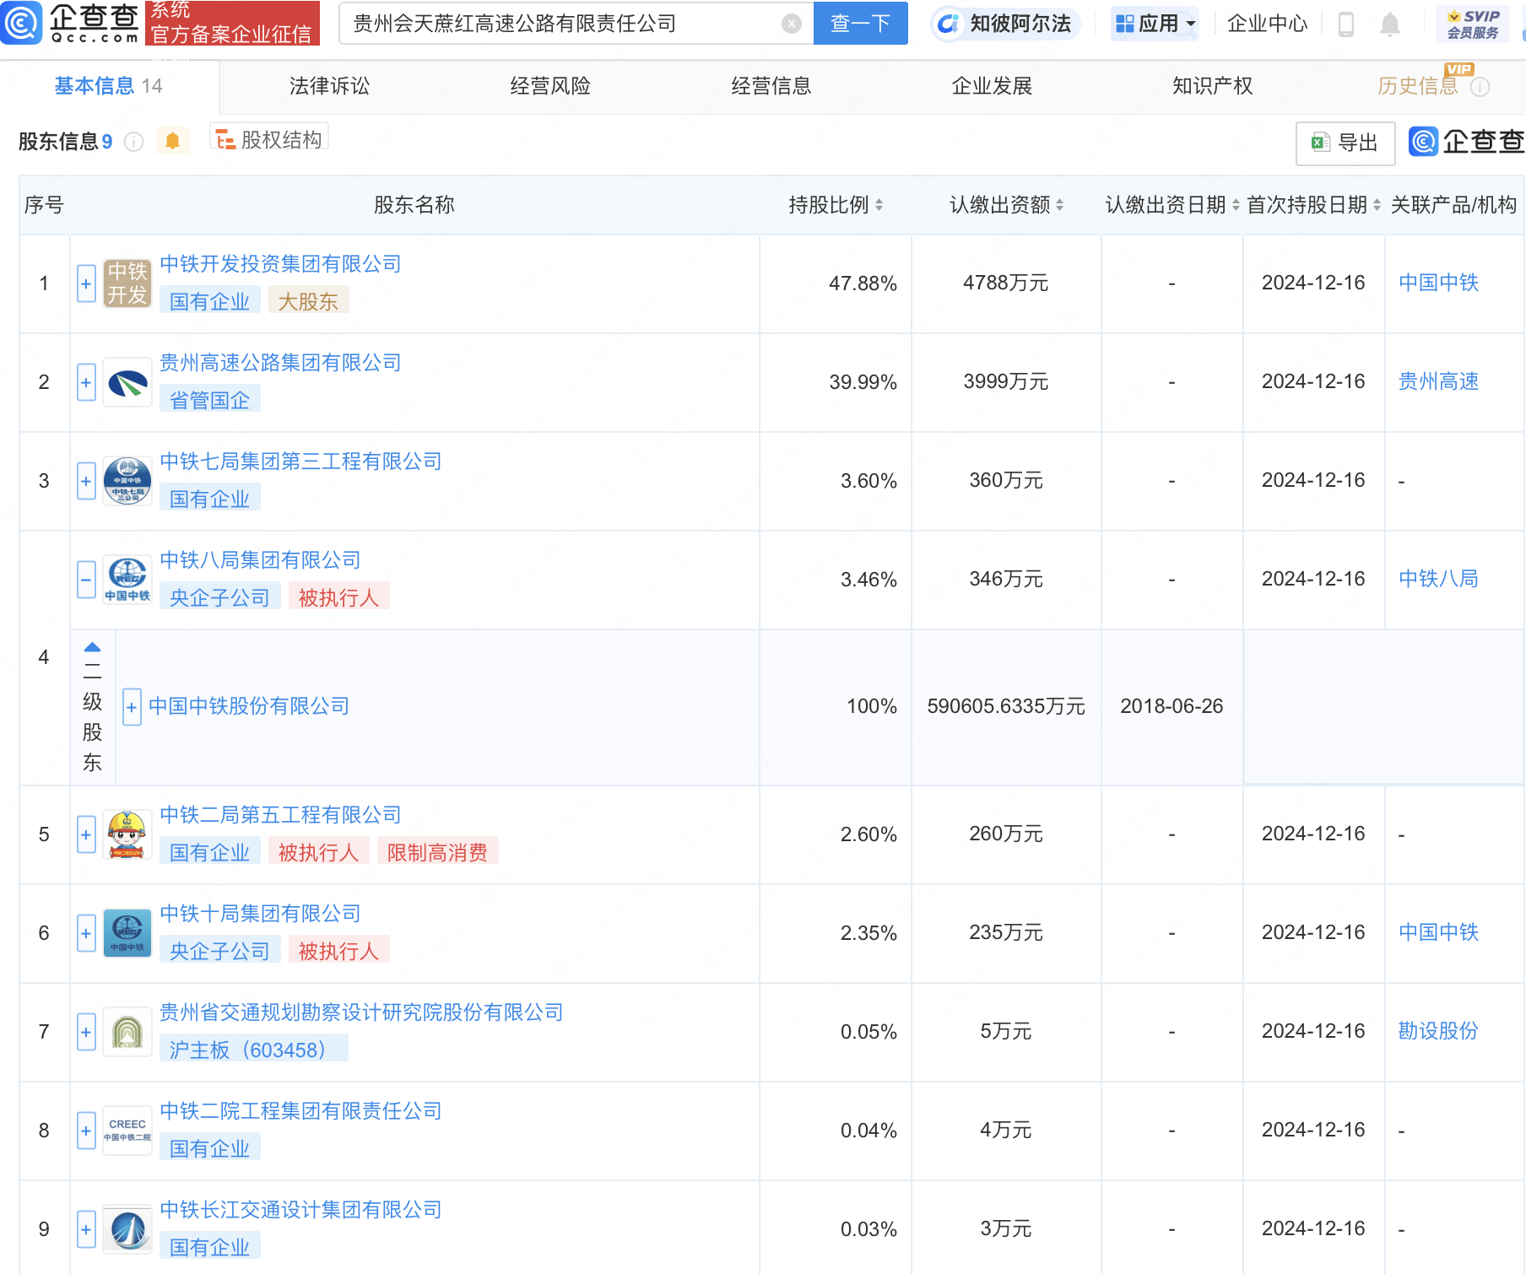Image resolution: width=1526 pixels, height=1274 pixels.
Task: Click 中铁十局 logo icon
Action: (x=127, y=933)
